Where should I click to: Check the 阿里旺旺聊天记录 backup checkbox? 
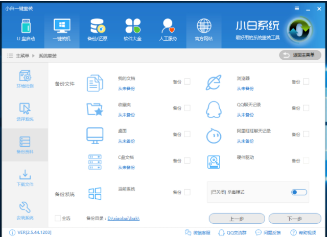pyautogui.click(x=306, y=134)
